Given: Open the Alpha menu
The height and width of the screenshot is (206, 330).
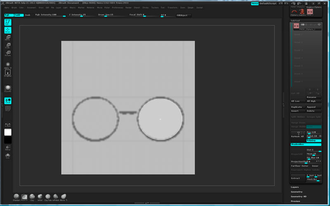Looking at the screenshot, I should [x=7, y=7].
